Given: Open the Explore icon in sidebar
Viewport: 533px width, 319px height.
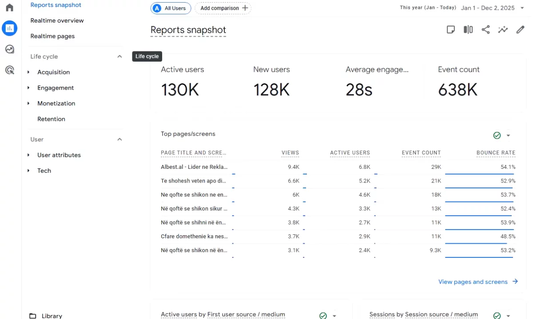Looking at the screenshot, I should tap(9, 49).
